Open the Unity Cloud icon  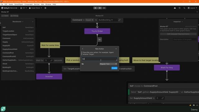(175, 8)
